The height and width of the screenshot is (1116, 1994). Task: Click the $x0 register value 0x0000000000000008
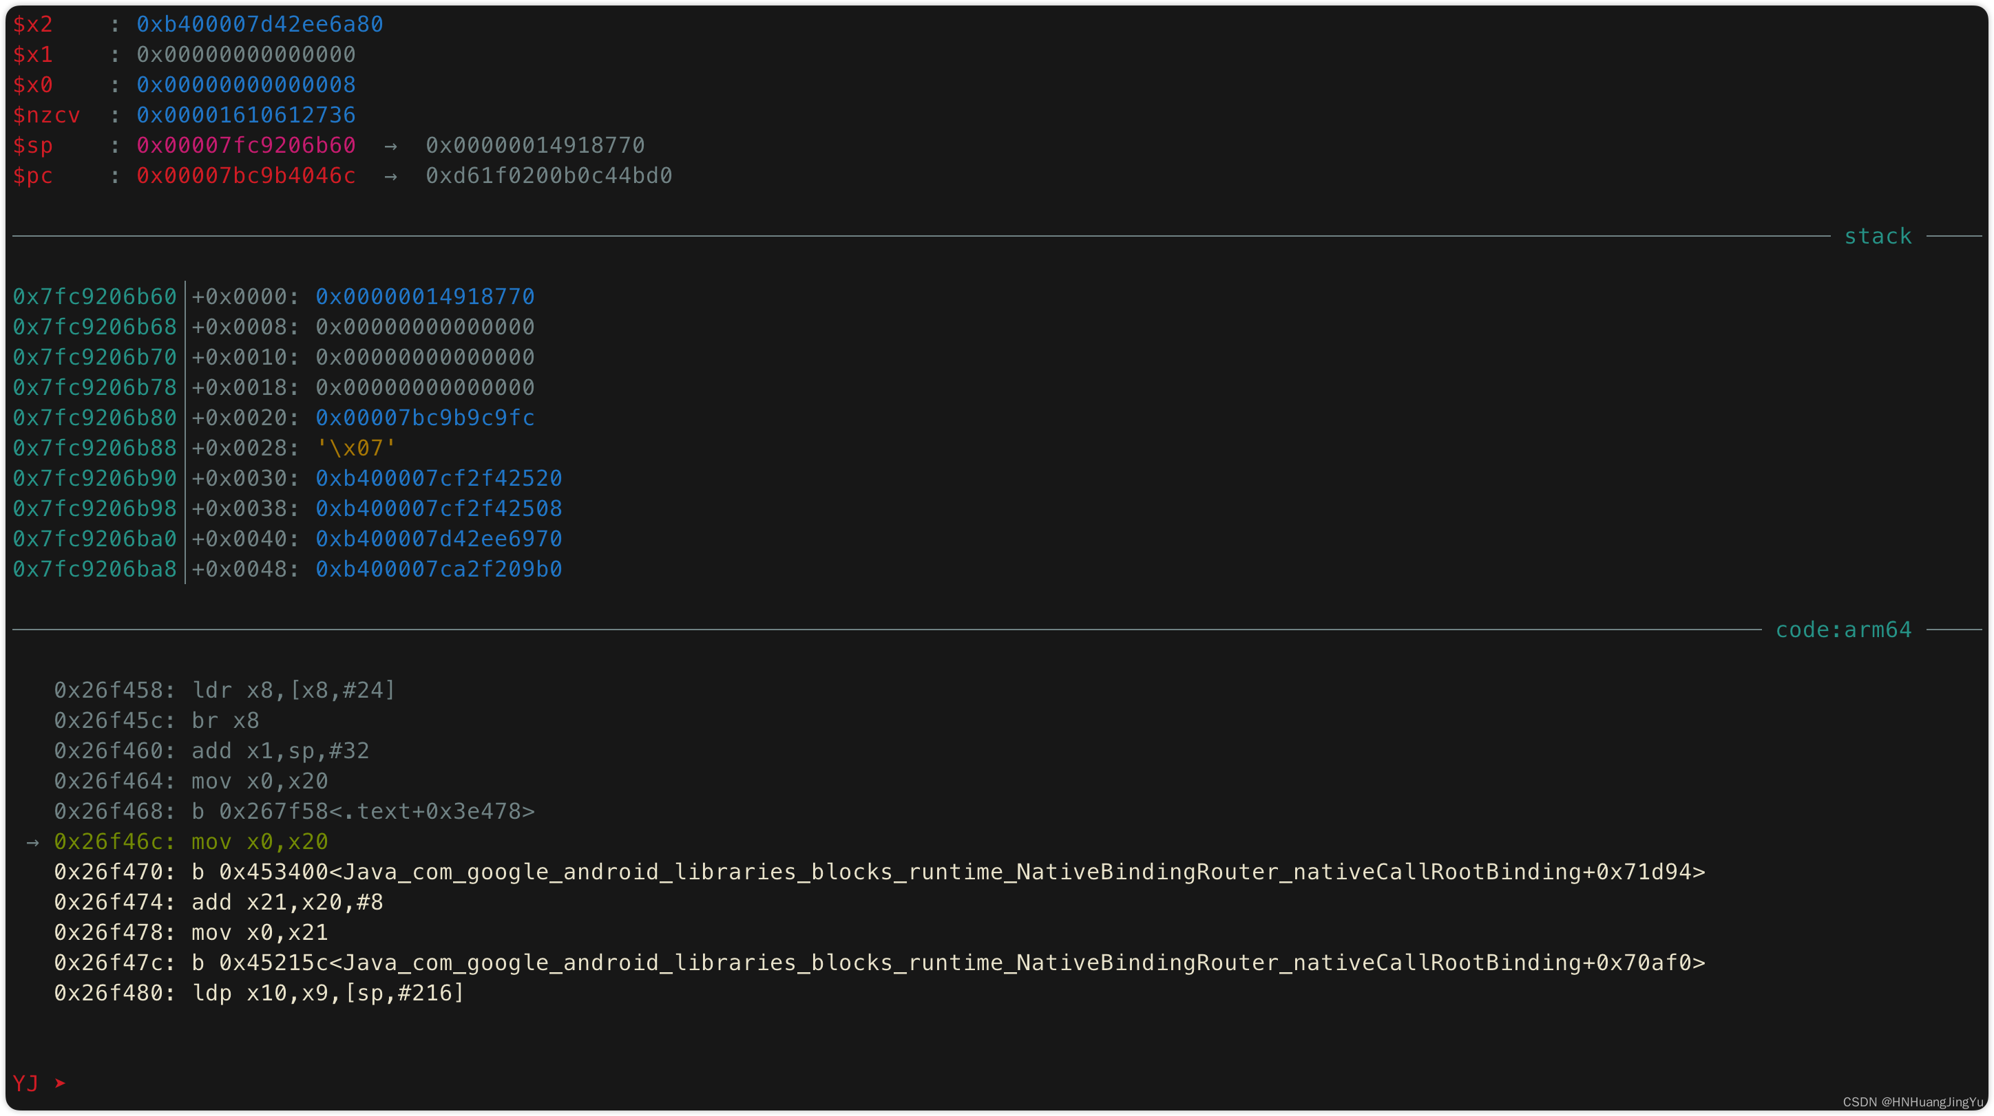(245, 85)
